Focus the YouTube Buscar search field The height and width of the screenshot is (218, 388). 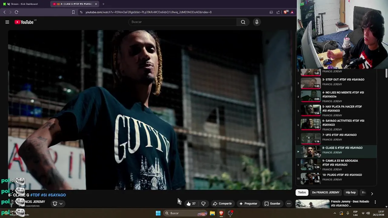(183, 22)
